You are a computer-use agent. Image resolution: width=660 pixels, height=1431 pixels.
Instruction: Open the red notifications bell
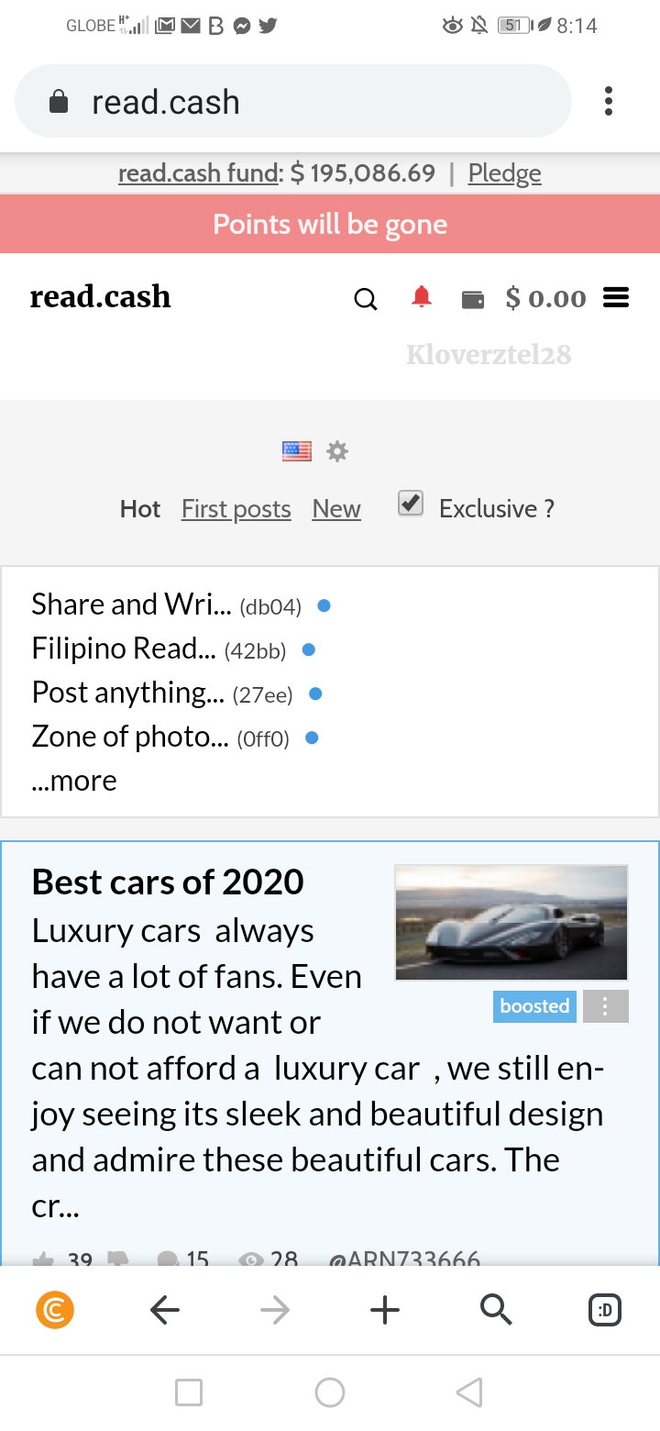[x=421, y=297]
